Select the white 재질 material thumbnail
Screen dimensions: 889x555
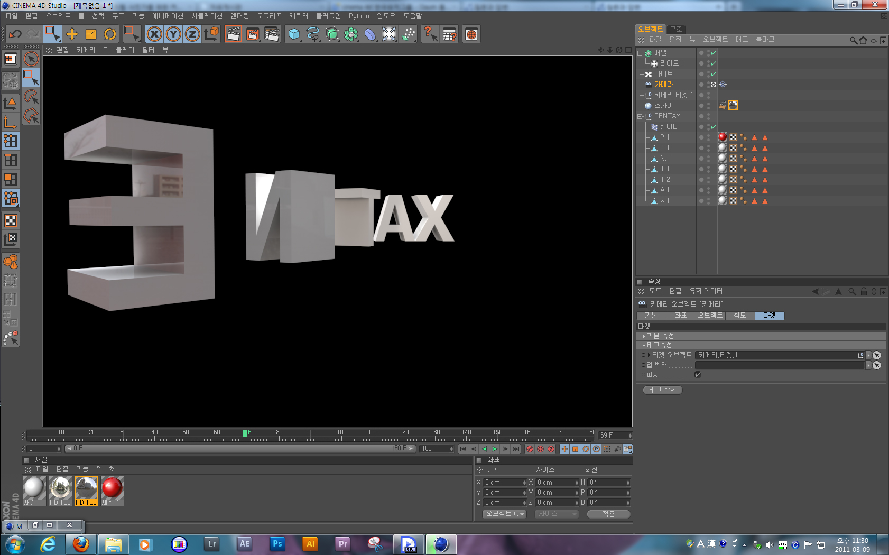(x=34, y=491)
